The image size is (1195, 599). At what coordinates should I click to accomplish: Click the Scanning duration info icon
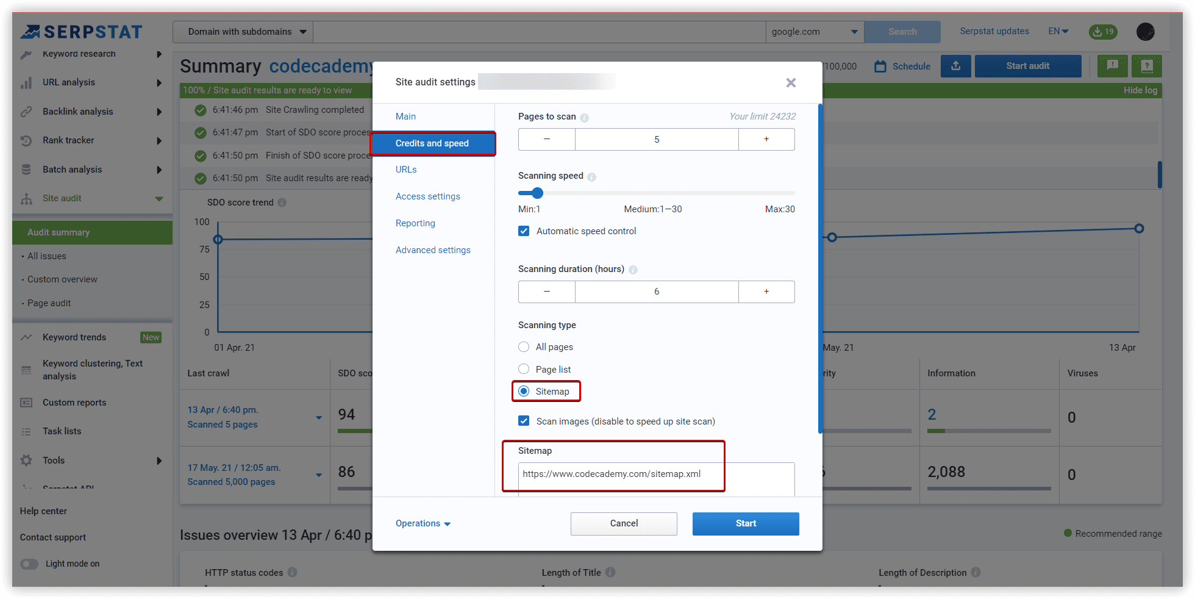(633, 270)
